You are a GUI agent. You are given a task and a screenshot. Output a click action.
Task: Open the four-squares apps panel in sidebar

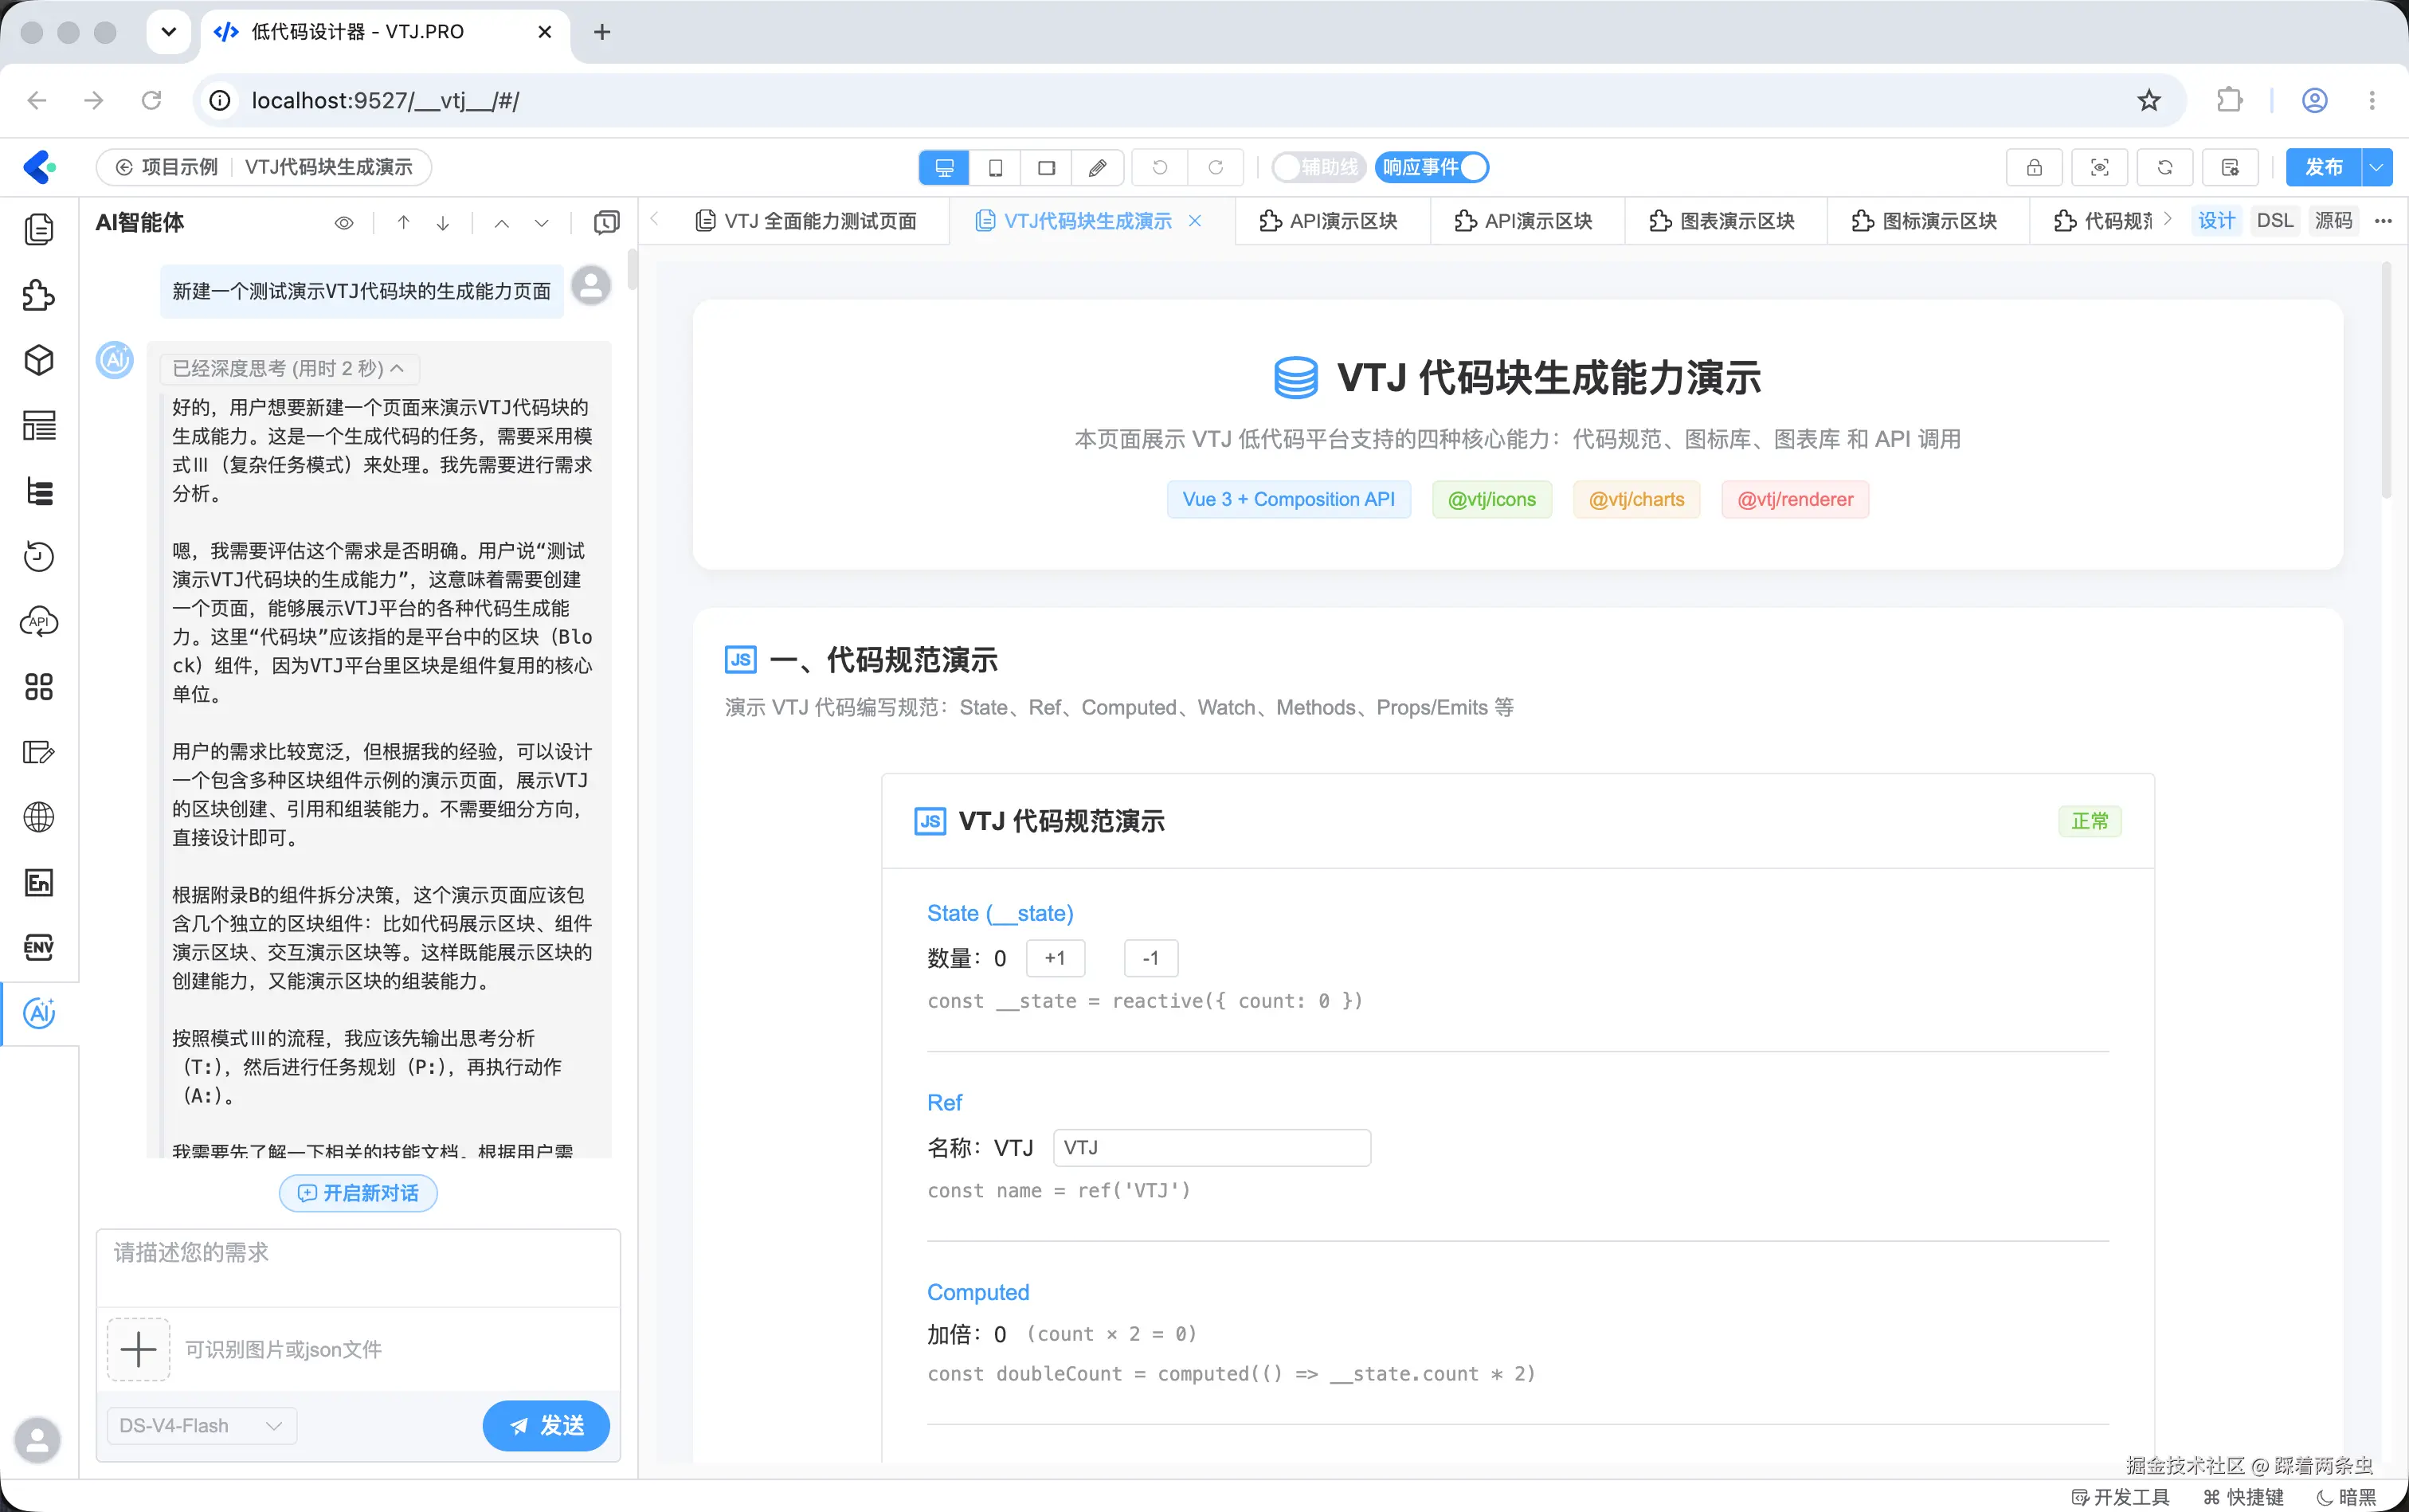point(39,687)
